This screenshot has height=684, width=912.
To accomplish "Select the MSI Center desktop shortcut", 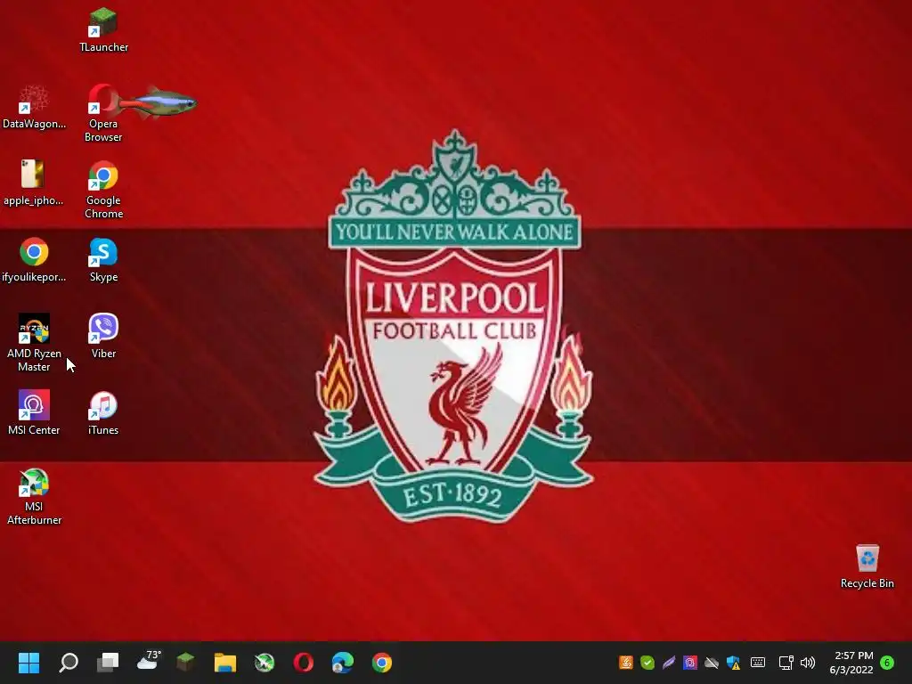I will (34, 413).
